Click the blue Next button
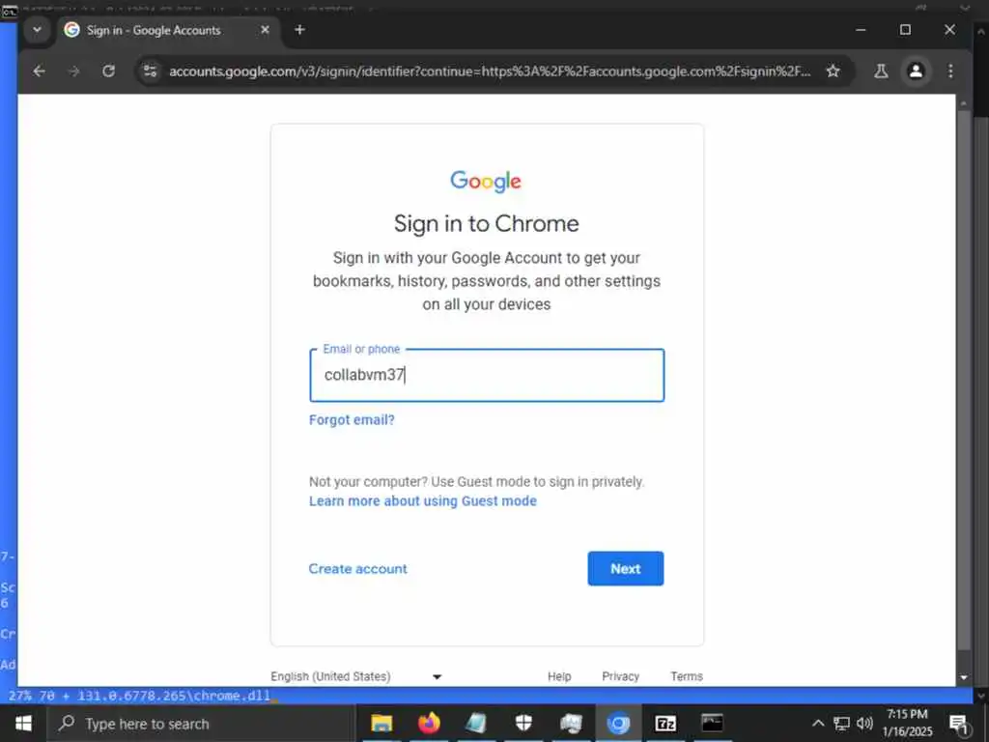The width and height of the screenshot is (989, 742). (625, 568)
